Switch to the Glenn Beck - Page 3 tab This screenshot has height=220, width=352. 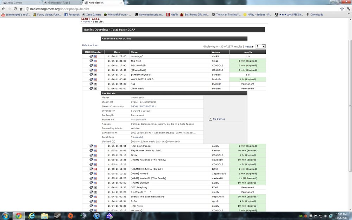tap(62, 3)
